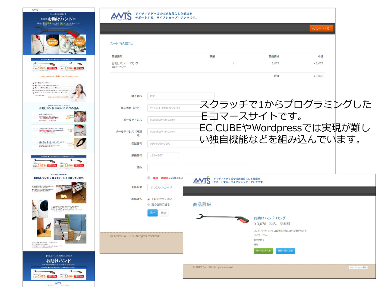Click the 郵便番号 postal code field
Image resolution: width=391 pixels, height=293 pixels.
162,155
